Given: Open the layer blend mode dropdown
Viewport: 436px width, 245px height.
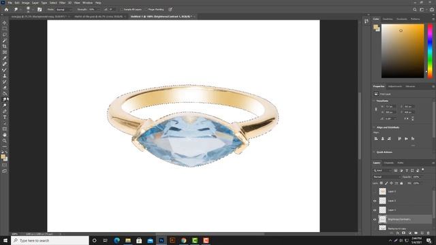Looking at the screenshot, I should click(x=386, y=177).
